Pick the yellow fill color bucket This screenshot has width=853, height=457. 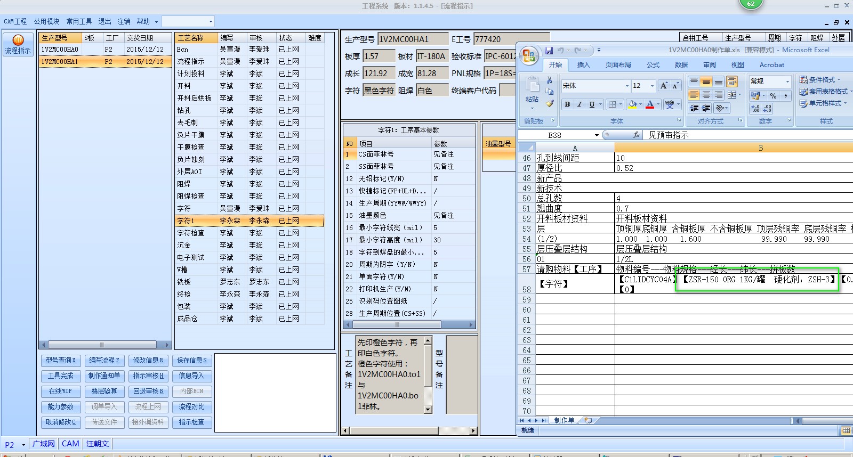click(632, 104)
